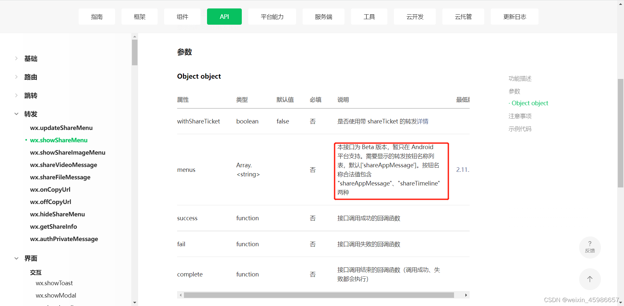Click the 默认值 column header
The width and height of the screenshot is (624, 306).
(x=285, y=100)
